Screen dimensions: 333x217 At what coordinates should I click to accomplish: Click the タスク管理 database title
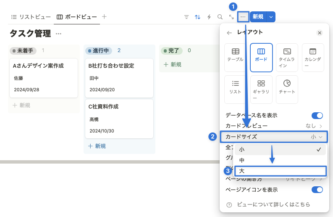click(x=30, y=34)
